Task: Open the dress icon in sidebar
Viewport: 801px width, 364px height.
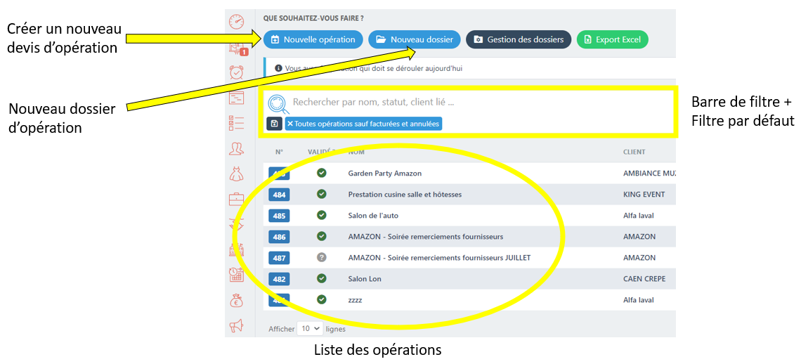Action: (237, 174)
